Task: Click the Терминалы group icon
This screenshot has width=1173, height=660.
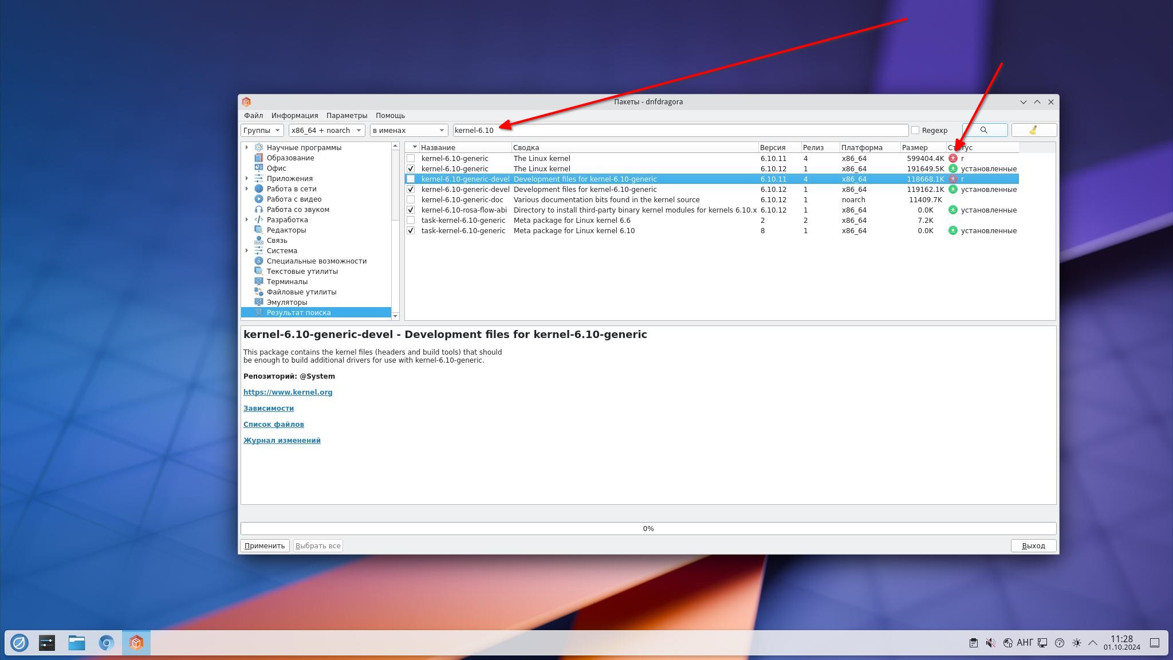Action: click(x=259, y=281)
